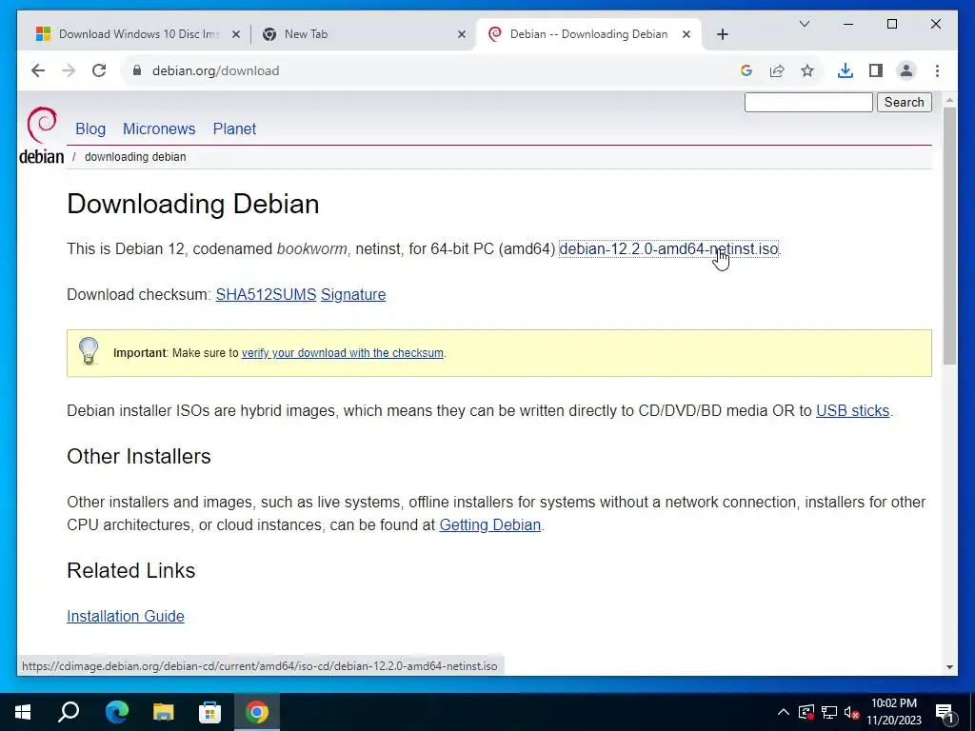Close the Debian Downloading tab
Screen dimensions: 975x731
pos(686,34)
